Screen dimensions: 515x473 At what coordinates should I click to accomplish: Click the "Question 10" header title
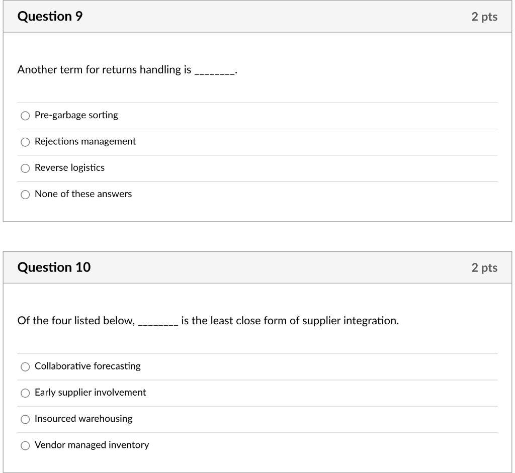pyautogui.click(x=53, y=267)
